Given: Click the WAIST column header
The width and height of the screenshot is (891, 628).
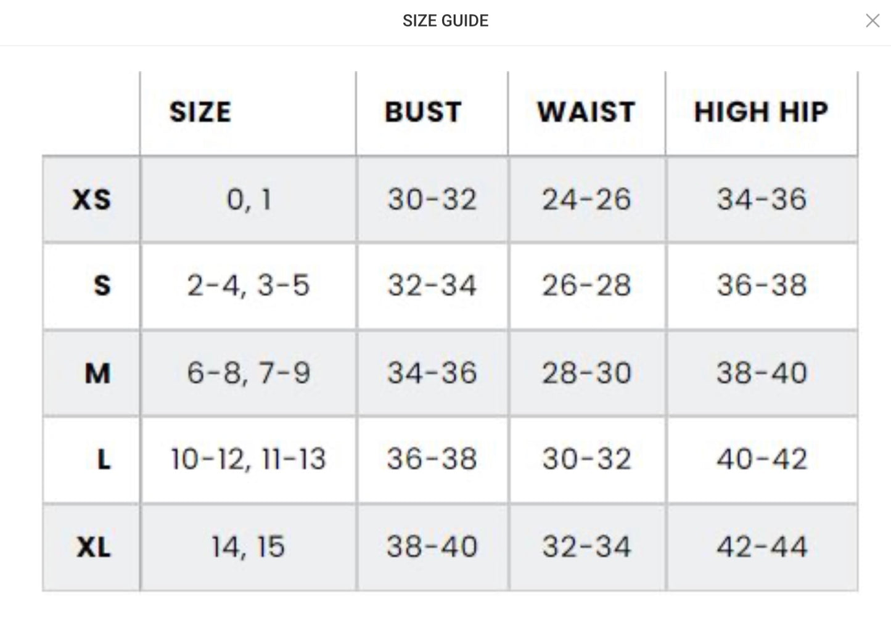Looking at the screenshot, I should [586, 112].
